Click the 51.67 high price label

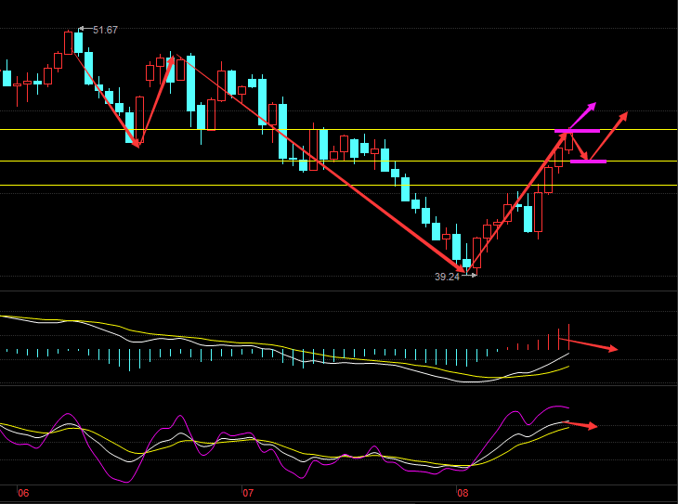pos(105,30)
